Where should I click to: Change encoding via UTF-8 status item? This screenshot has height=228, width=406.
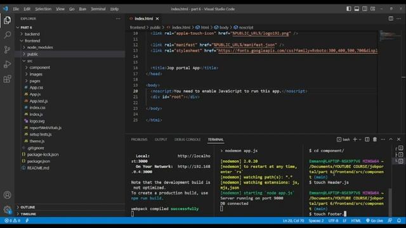pos(333,220)
